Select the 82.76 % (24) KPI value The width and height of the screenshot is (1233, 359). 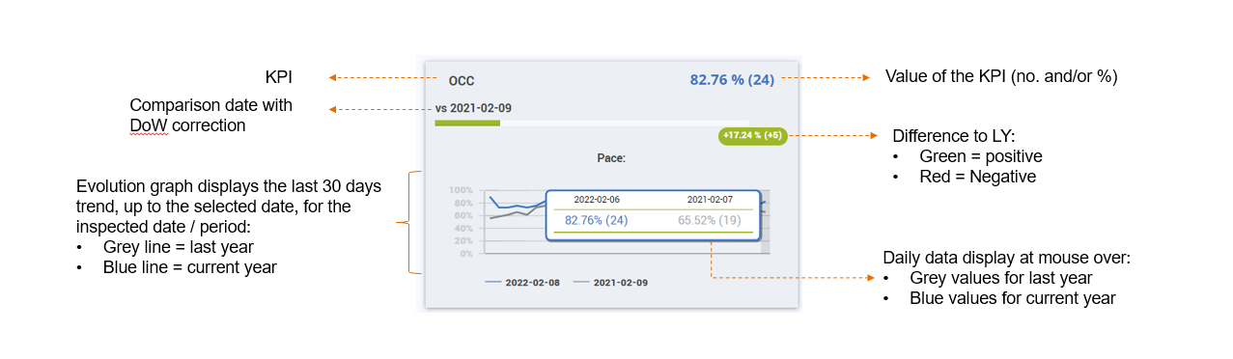point(732,79)
